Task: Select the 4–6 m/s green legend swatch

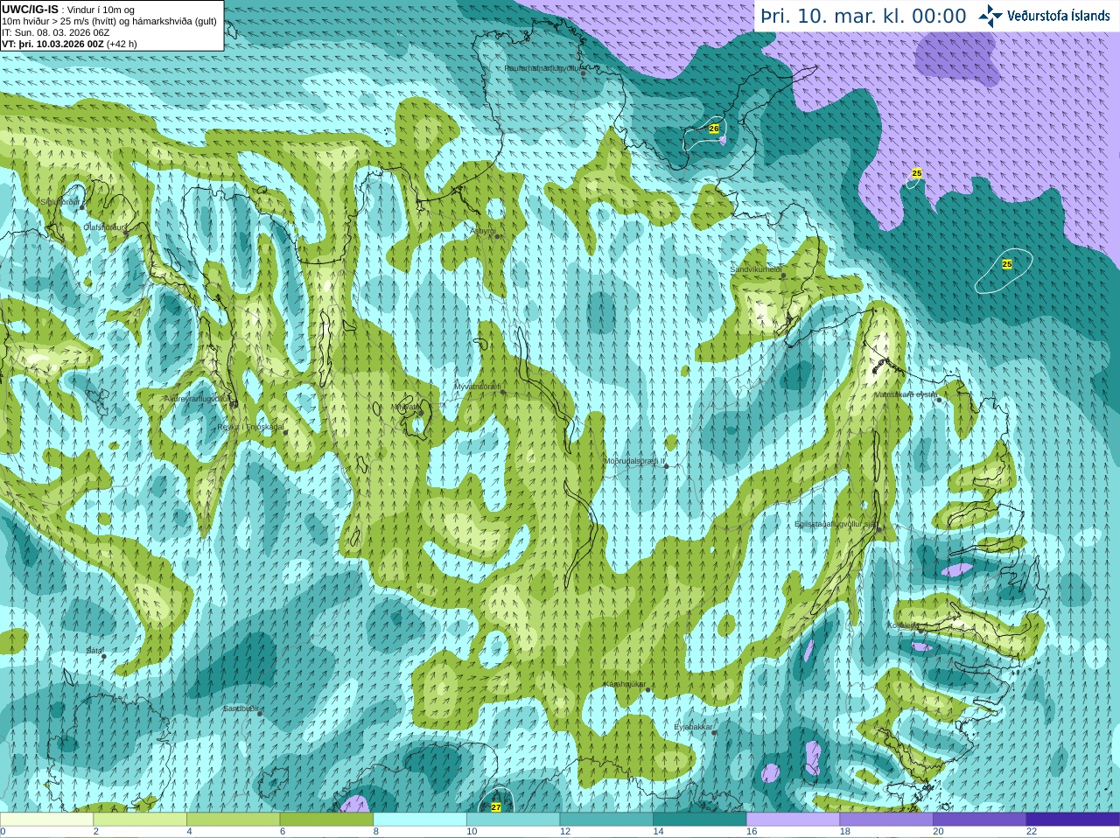Action: coord(234,819)
